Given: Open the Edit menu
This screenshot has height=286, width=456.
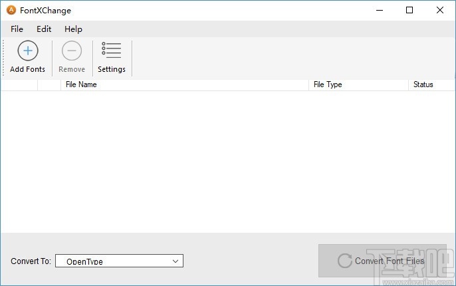Looking at the screenshot, I should point(44,29).
